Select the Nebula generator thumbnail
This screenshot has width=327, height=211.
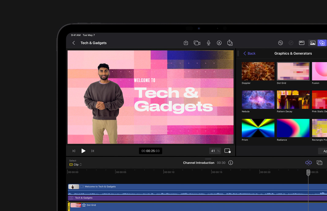[258, 99]
